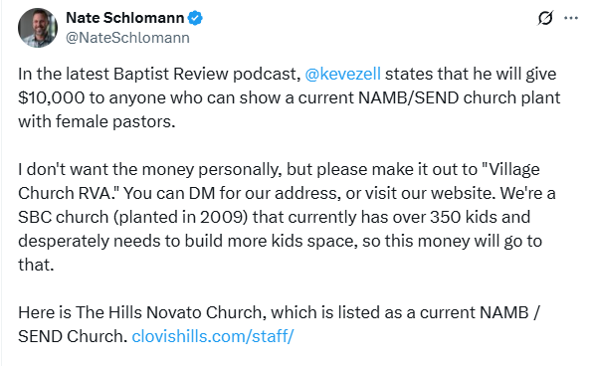Click the "NAMB/SEND church plant" phrase
Screen dimensions: 593x366
click(x=459, y=97)
